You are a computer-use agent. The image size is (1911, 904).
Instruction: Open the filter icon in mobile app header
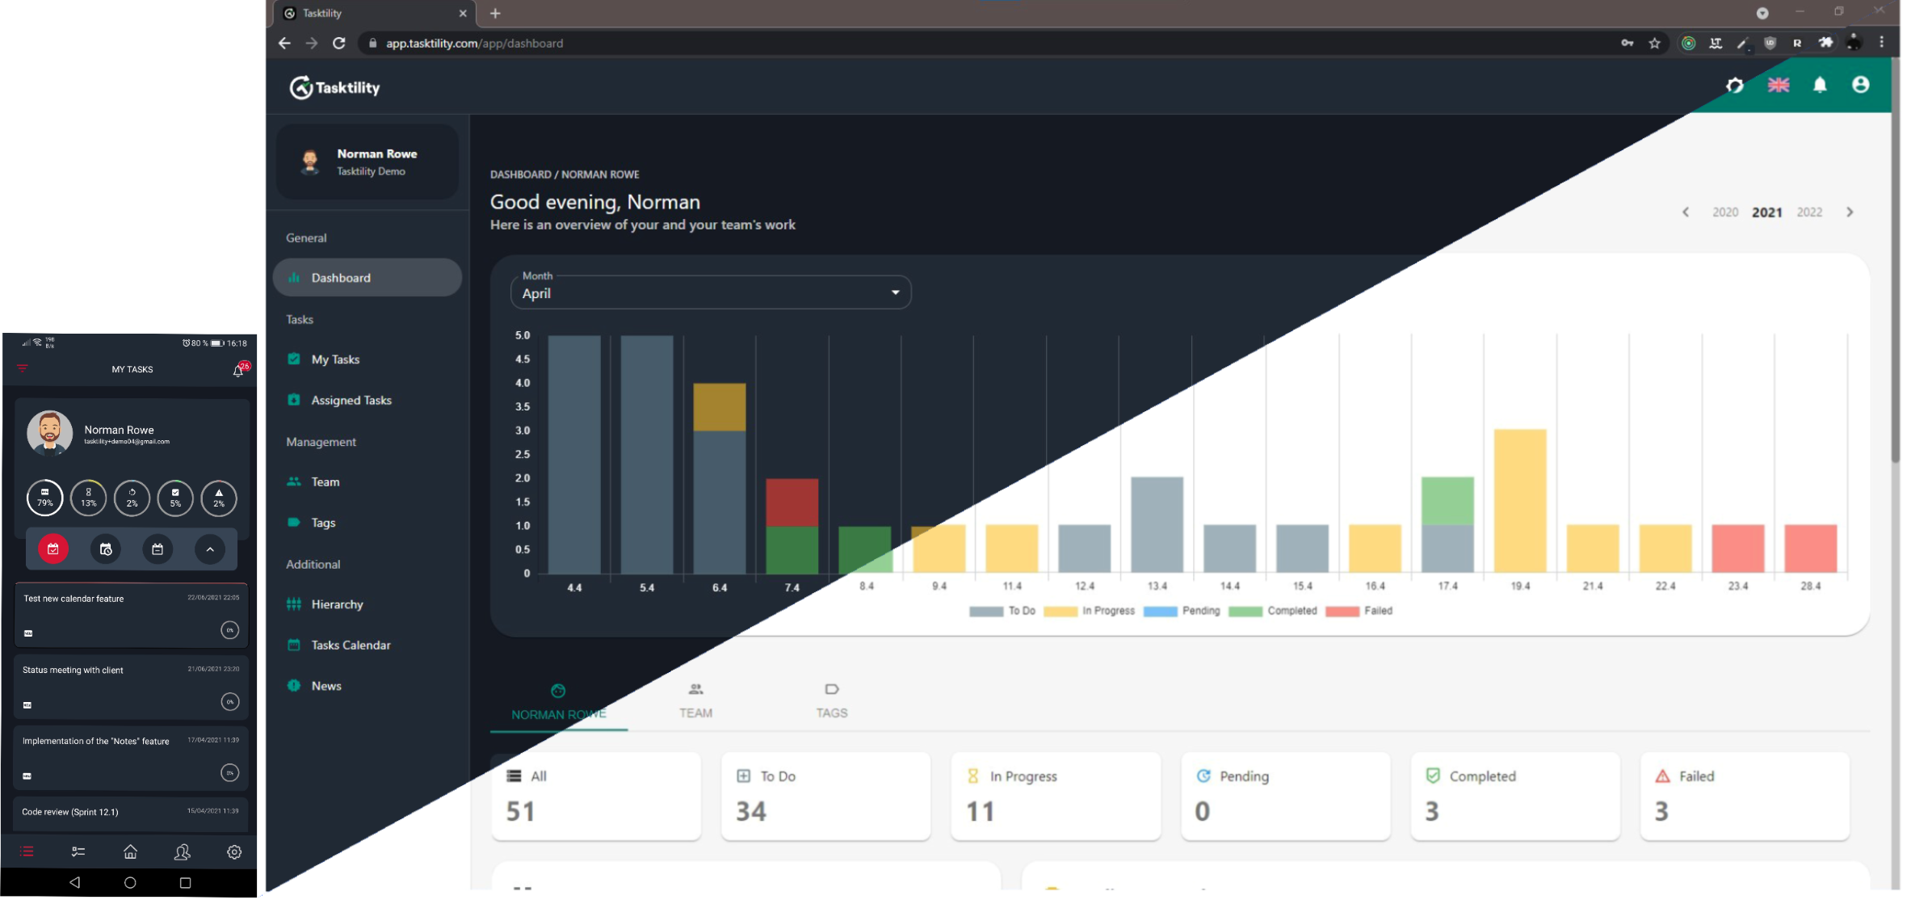point(23,370)
